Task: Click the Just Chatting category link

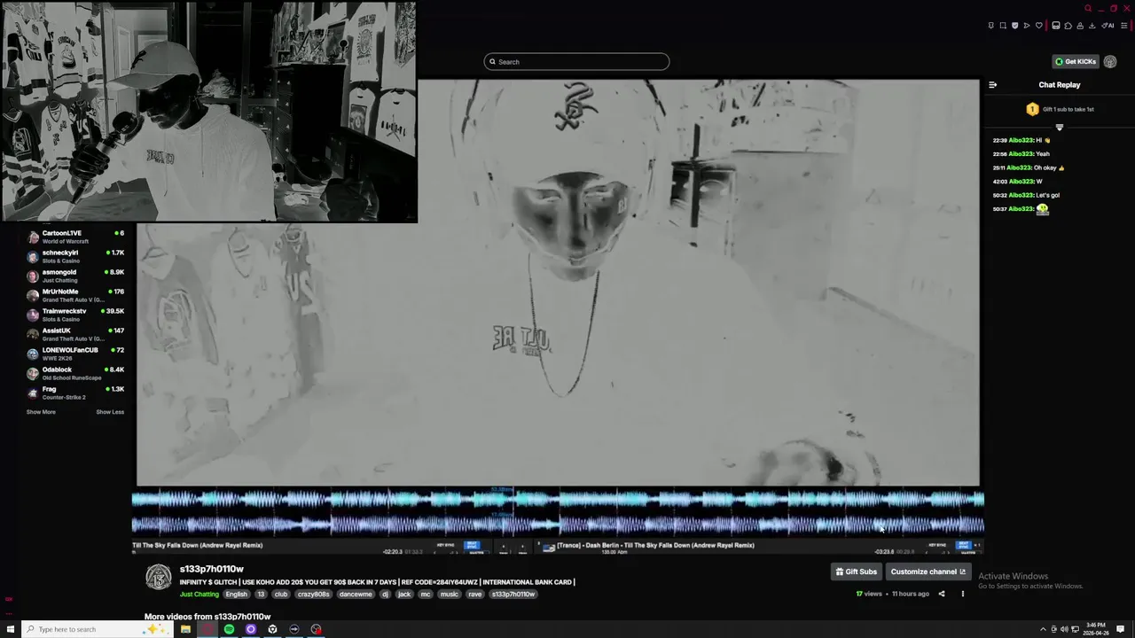Action: coord(200,594)
